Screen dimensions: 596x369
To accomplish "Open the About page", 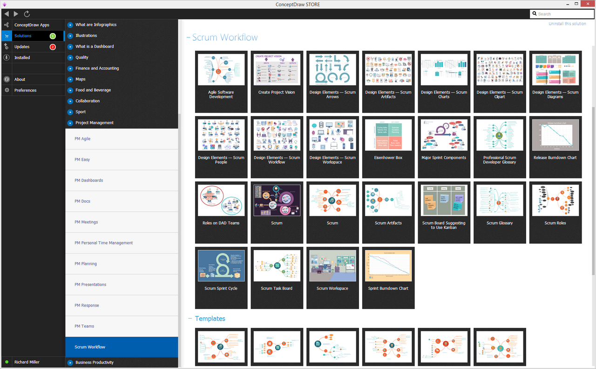I will pyautogui.click(x=20, y=79).
